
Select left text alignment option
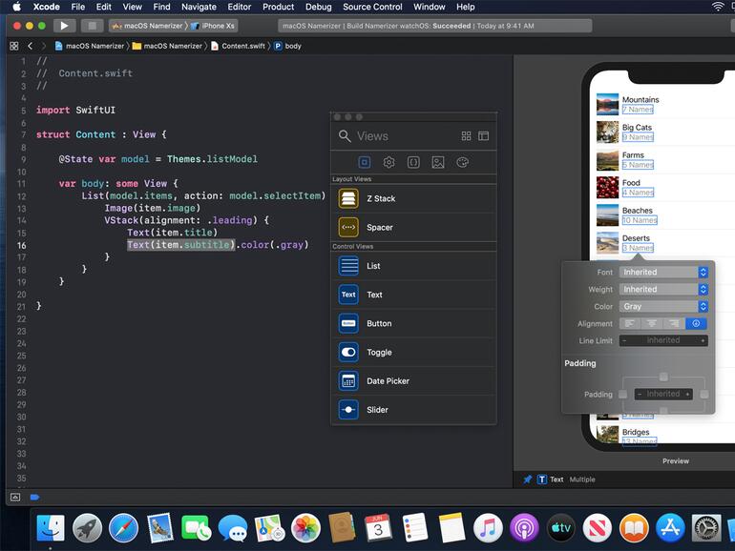[630, 324]
